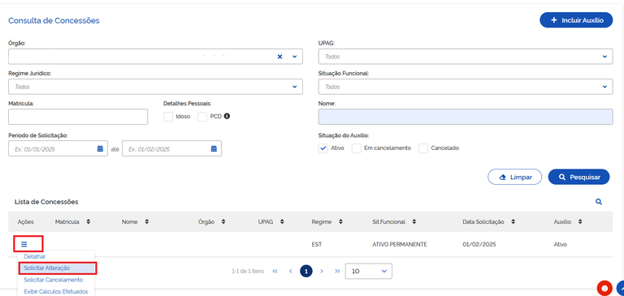Go to the previous results page

[291, 272]
